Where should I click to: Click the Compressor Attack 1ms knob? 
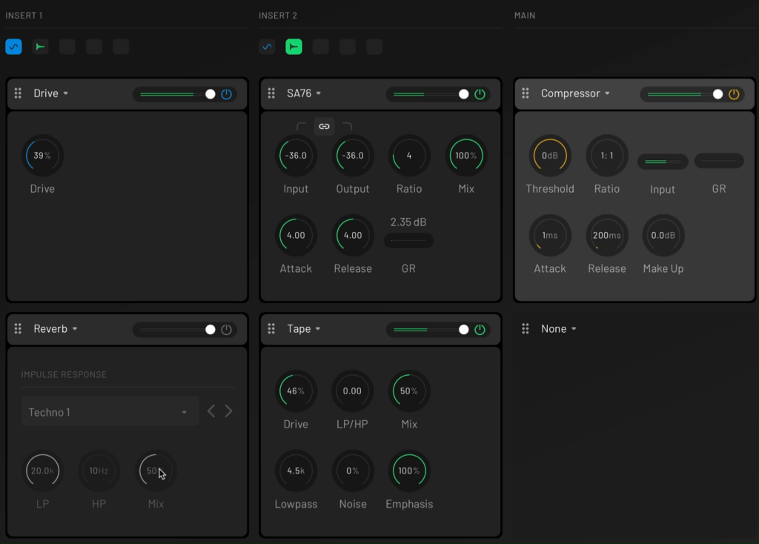(x=550, y=235)
